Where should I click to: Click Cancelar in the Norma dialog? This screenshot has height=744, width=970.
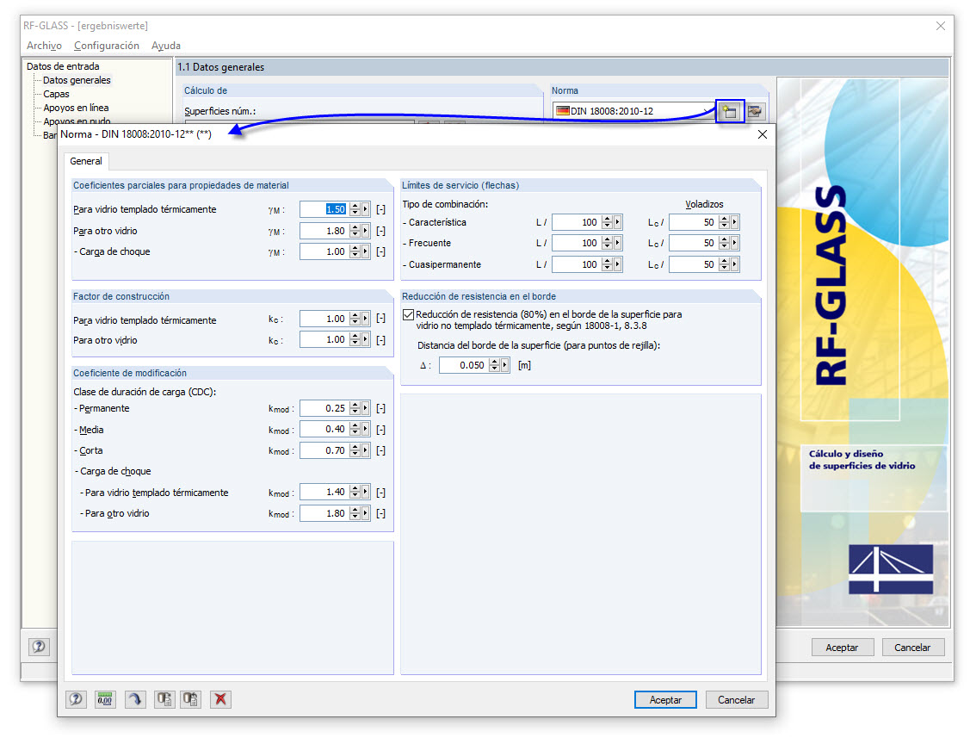736,700
